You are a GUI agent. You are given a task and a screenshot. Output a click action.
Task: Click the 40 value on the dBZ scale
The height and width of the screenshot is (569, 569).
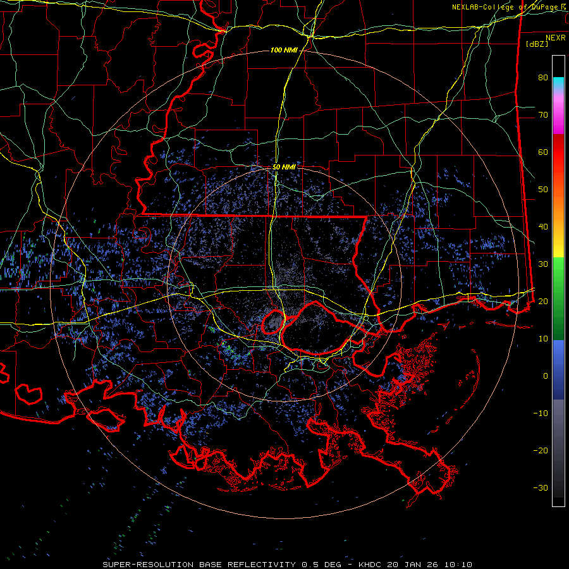[543, 227]
